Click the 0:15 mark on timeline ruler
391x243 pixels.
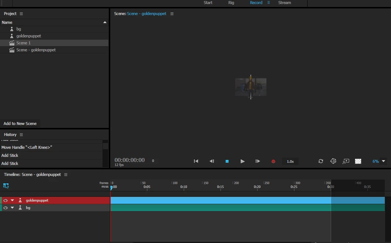220,187
